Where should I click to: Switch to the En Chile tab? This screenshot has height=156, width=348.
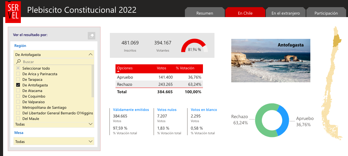(245, 12)
